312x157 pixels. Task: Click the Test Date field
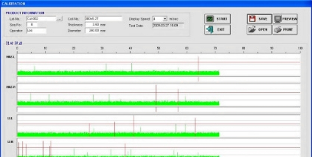168,25
